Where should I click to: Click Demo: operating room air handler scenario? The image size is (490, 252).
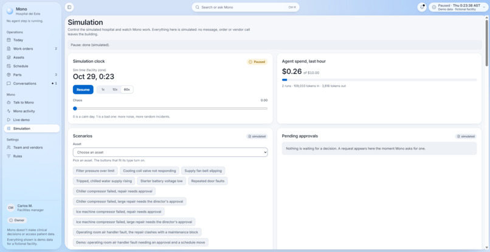(140, 242)
